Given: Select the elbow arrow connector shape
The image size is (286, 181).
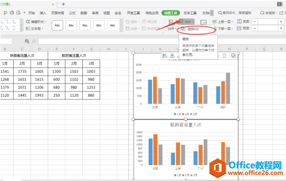Looking at the screenshot, I should pyautogui.click(x=14, y=22).
